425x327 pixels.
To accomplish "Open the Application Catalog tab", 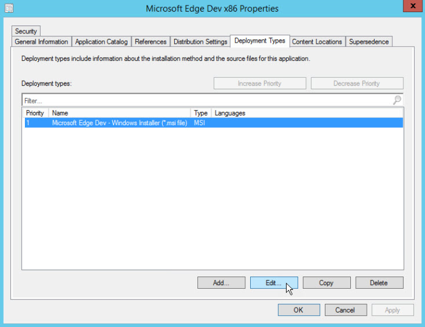I will pos(101,41).
